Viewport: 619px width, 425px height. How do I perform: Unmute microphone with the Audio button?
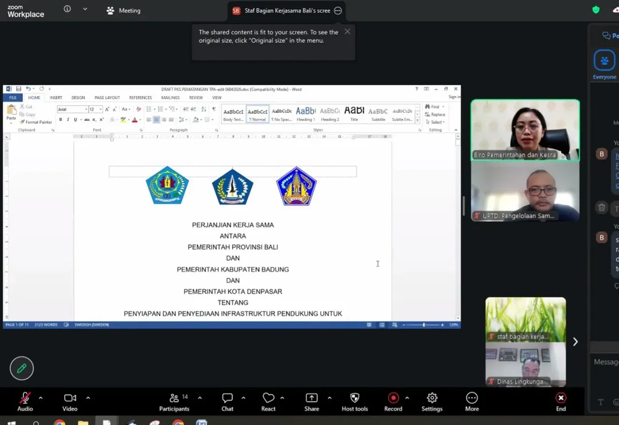[25, 399]
